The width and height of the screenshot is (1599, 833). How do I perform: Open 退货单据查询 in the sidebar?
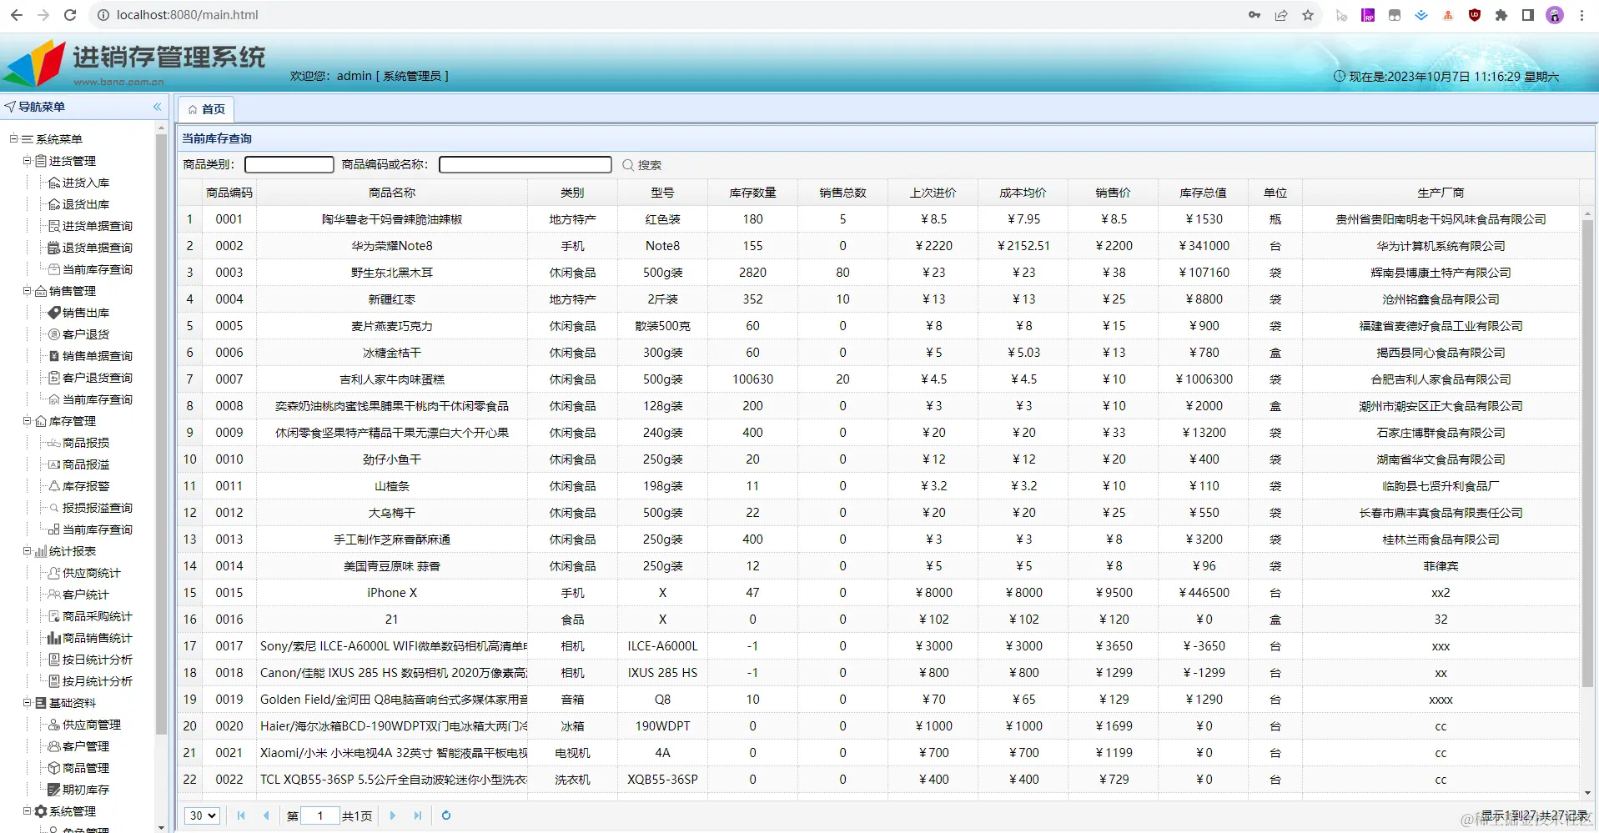[97, 248]
